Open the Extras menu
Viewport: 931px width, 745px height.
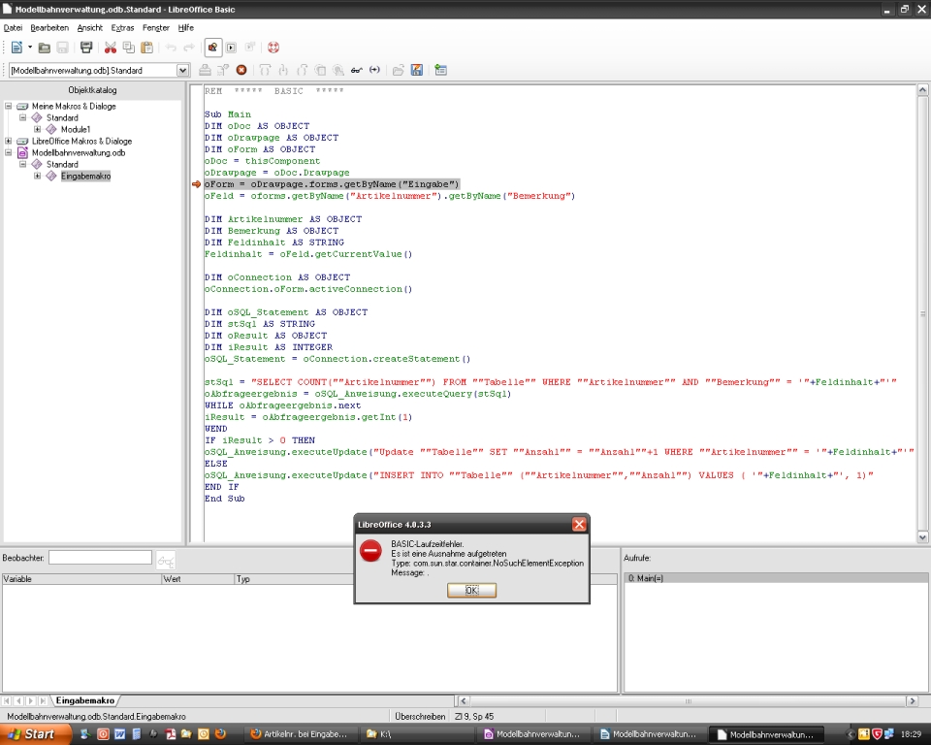coord(122,28)
